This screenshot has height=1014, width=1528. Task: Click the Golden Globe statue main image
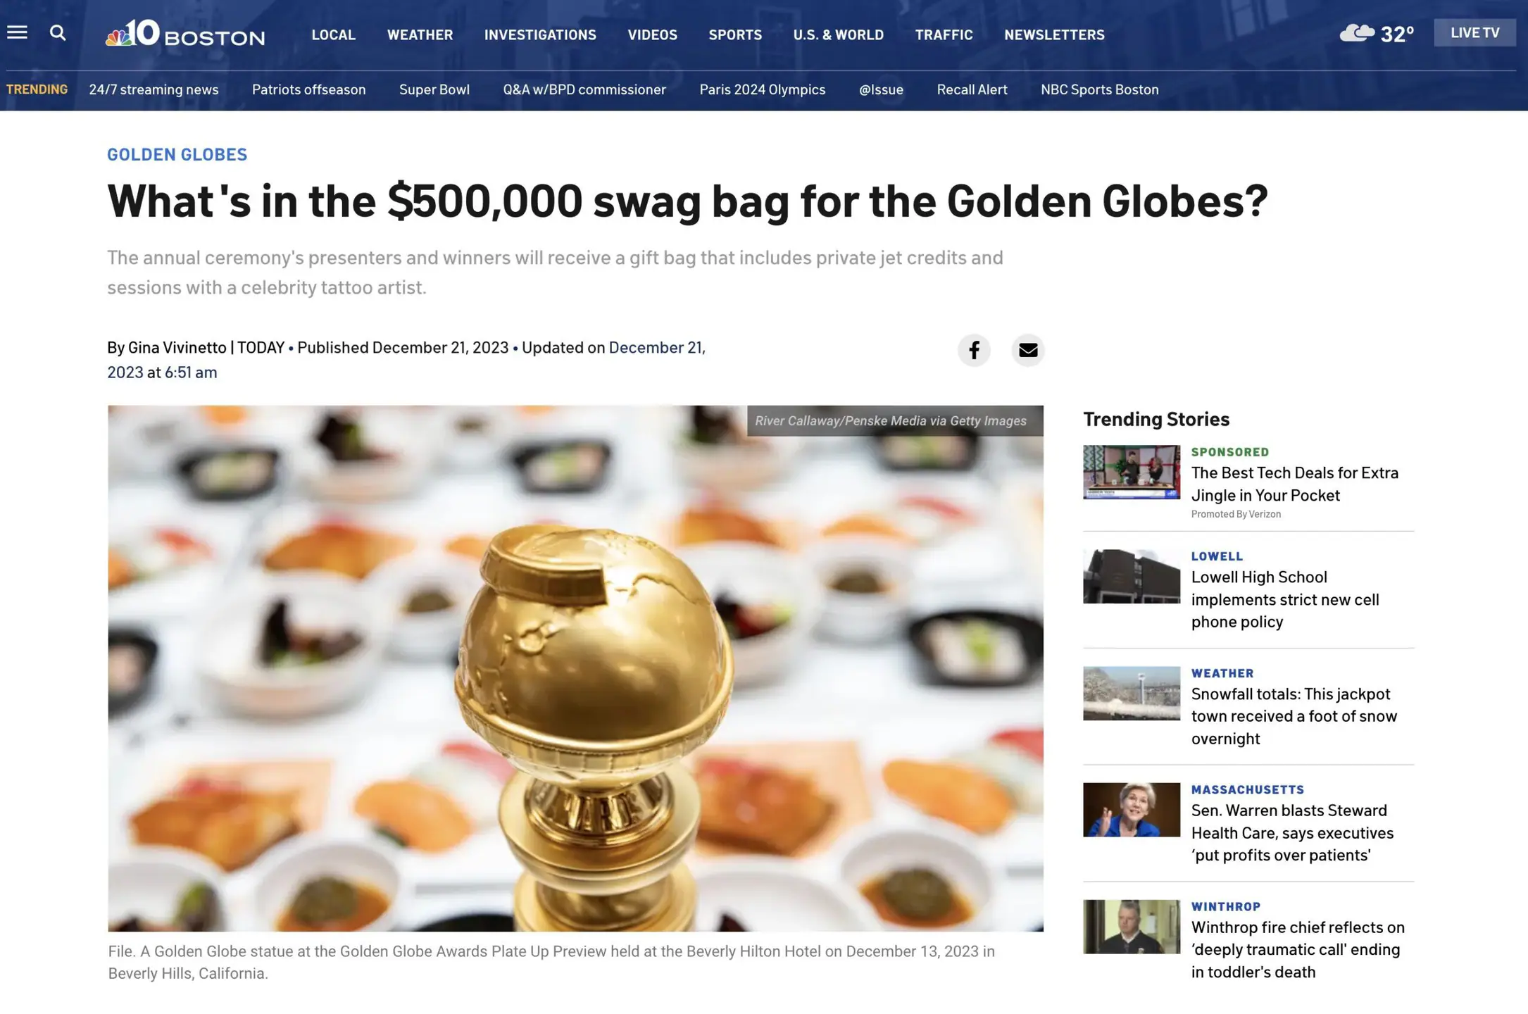pyautogui.click(x=575, y=668)
